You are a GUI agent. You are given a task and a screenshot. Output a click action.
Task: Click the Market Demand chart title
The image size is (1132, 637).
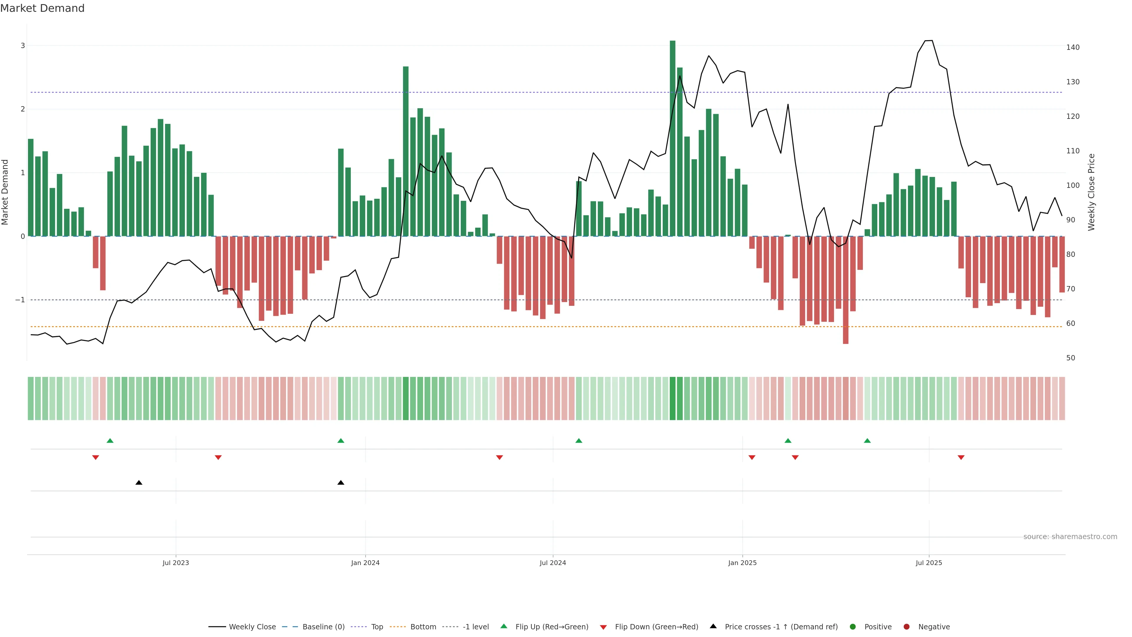42,8
